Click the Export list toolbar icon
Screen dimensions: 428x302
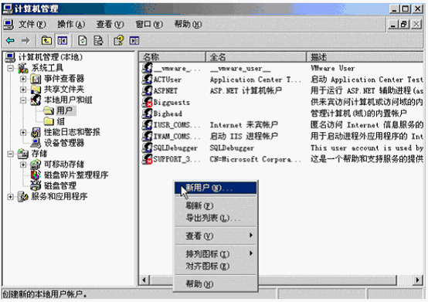[x=98, y=41]
